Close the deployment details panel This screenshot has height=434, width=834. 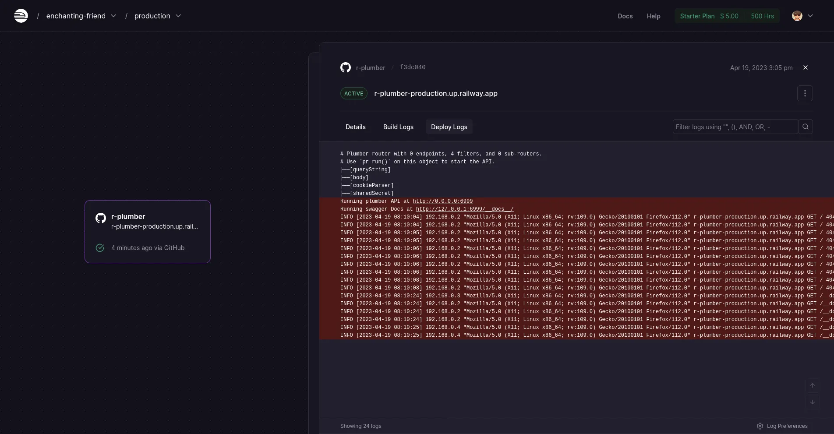coord(805,67)
